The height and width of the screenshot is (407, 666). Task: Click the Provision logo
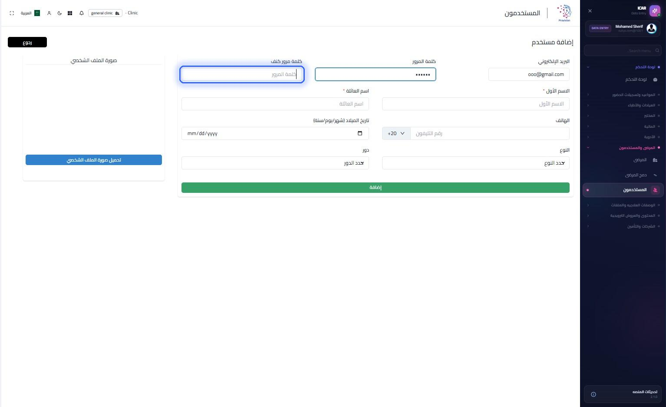564,13
